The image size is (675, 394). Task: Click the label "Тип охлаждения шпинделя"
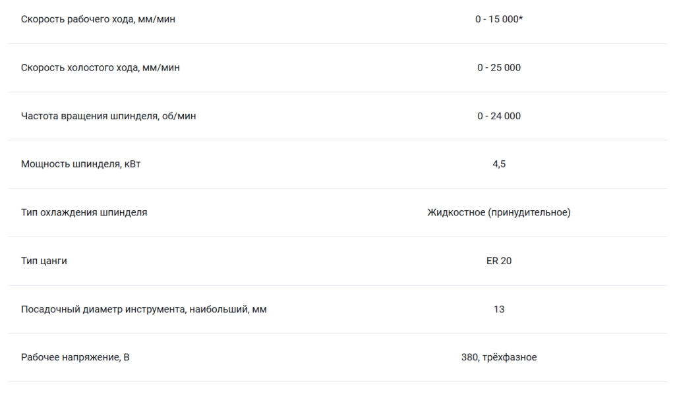(x=84, y=213)
